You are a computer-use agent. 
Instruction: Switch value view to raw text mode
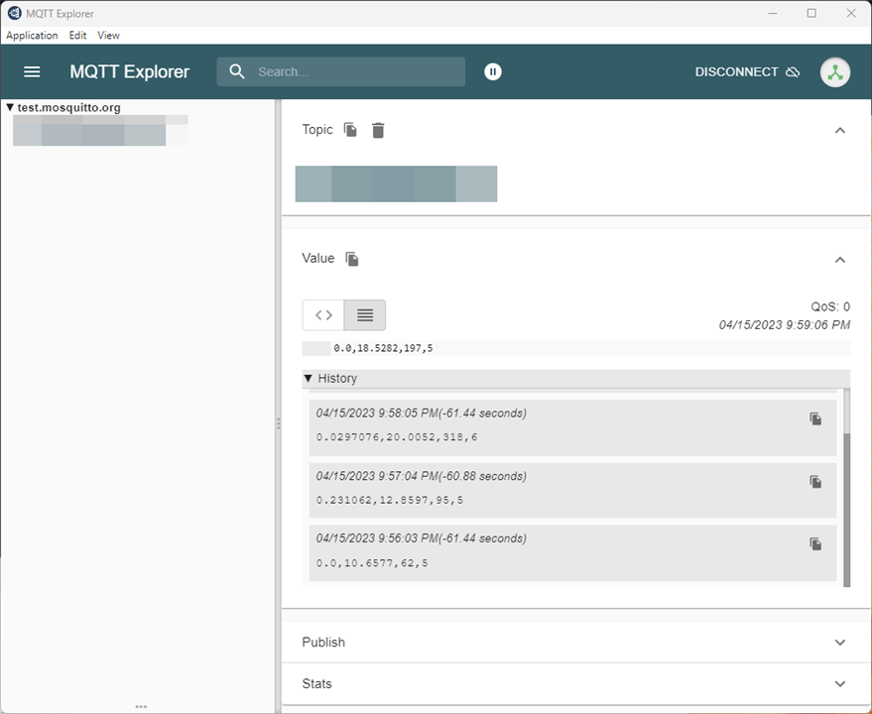pos(365,315)
